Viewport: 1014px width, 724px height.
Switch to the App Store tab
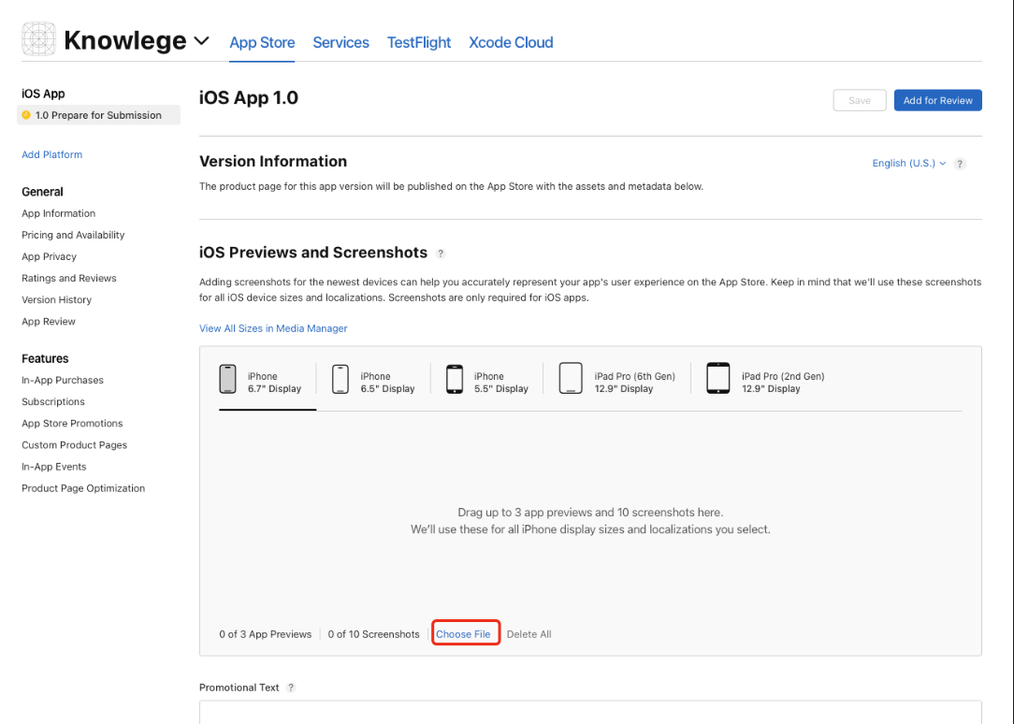pyautogui.click(x=262, y=43)
